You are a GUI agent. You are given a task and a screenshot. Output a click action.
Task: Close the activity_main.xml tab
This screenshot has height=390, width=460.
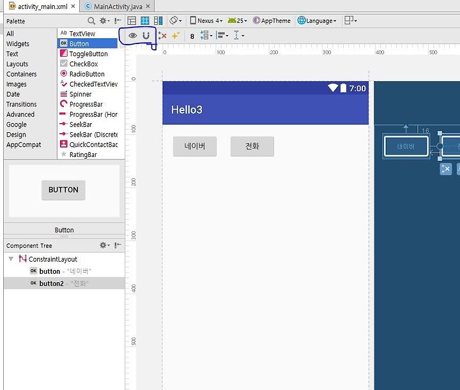click(73, 6)
